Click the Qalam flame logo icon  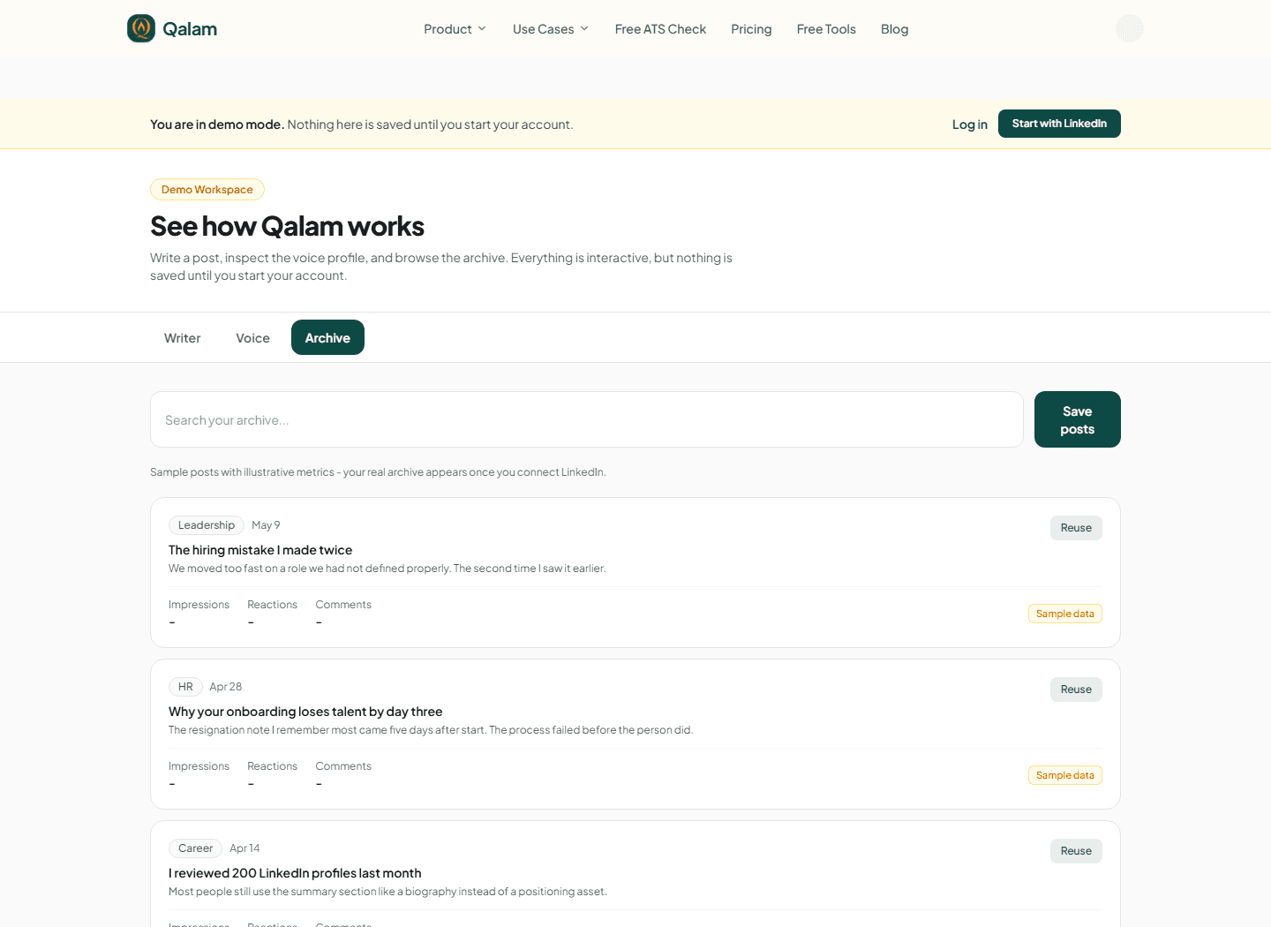141,28
